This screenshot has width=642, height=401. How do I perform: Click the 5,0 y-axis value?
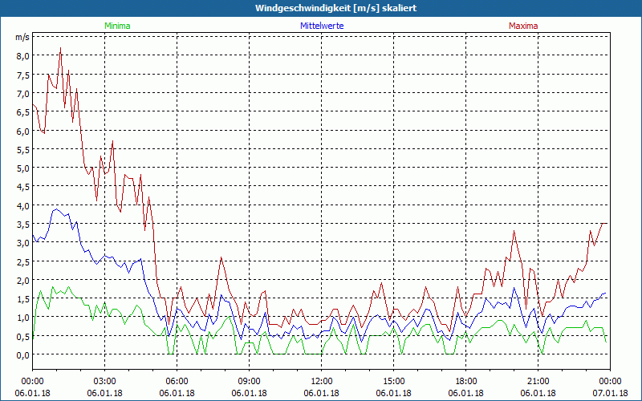coord(22,168)
